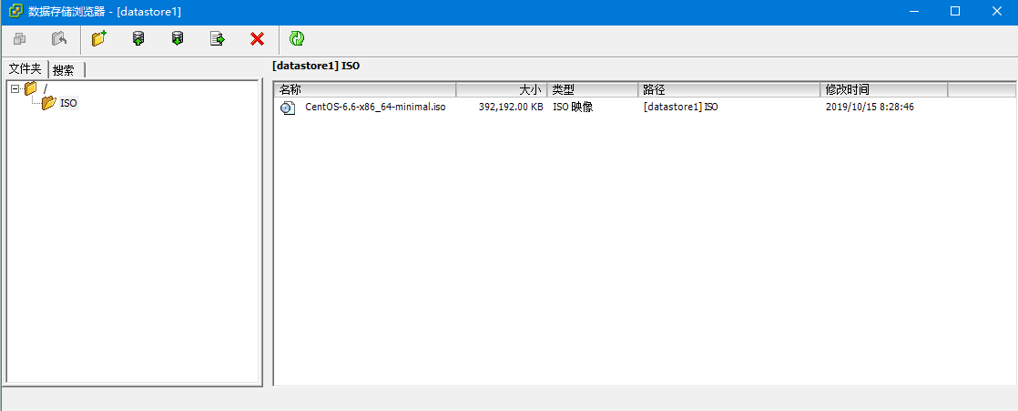Switch to the 文件夹 tab
This screenshot has width=1018, height=411.
(x=25, y=69)
